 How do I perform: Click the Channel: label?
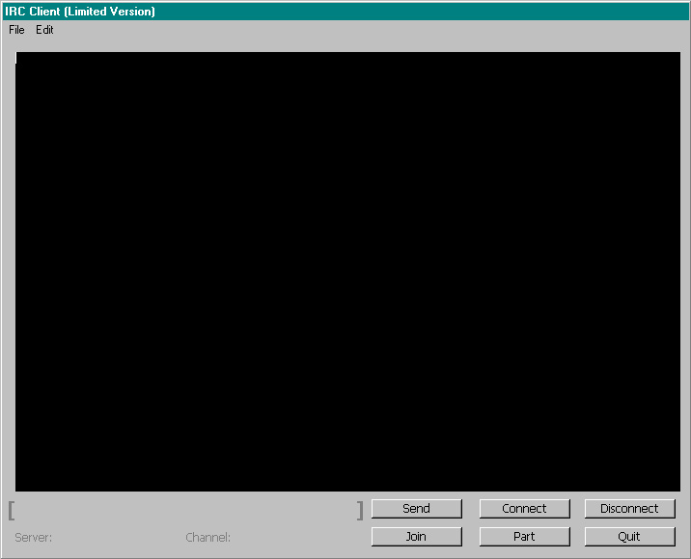pos(208,538)
